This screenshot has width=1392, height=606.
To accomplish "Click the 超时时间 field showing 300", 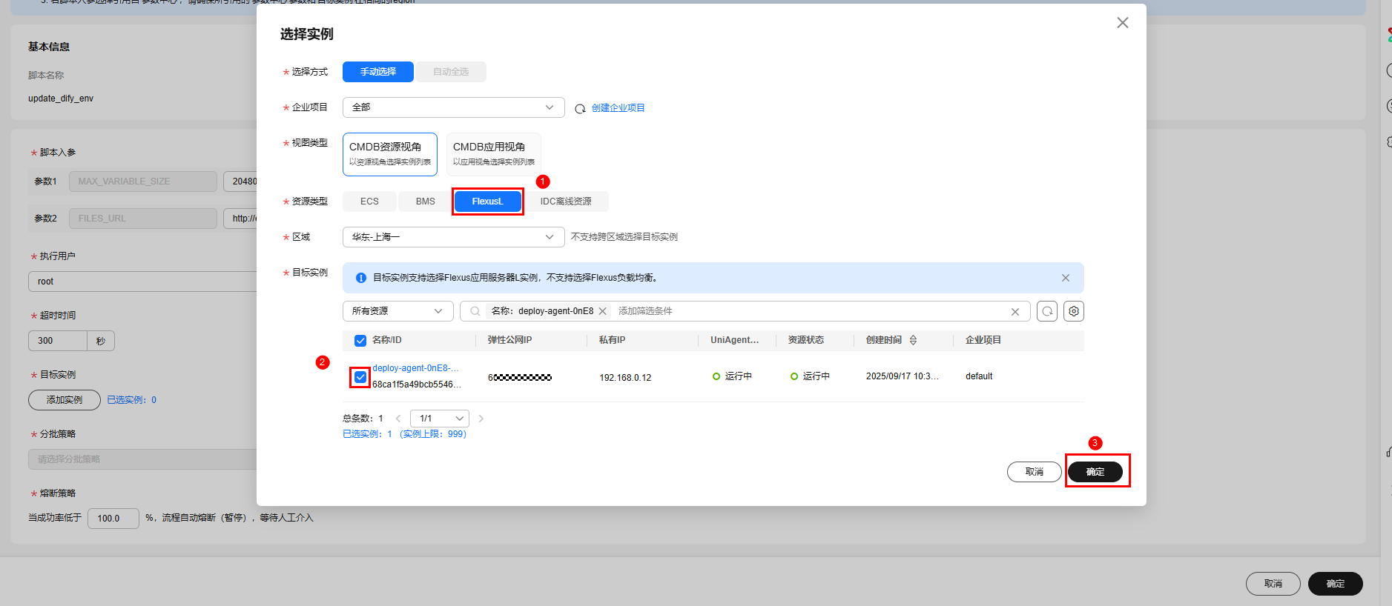I will click(58, 341).
